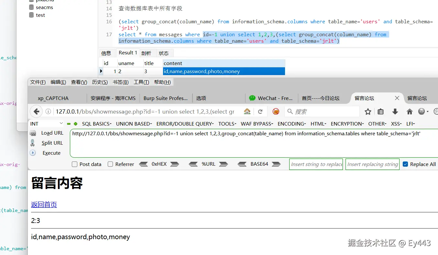This screenshot has width=438, height=255.
Task: Open ERROR/DOUBLE QUERY dropdown menu
Action: [x=185, y=124]
